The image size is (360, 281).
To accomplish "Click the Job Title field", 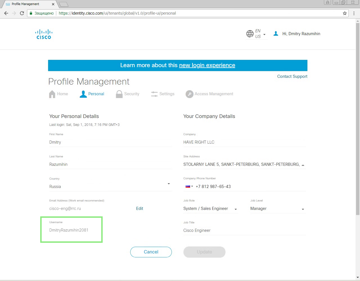I will point(245,230).
